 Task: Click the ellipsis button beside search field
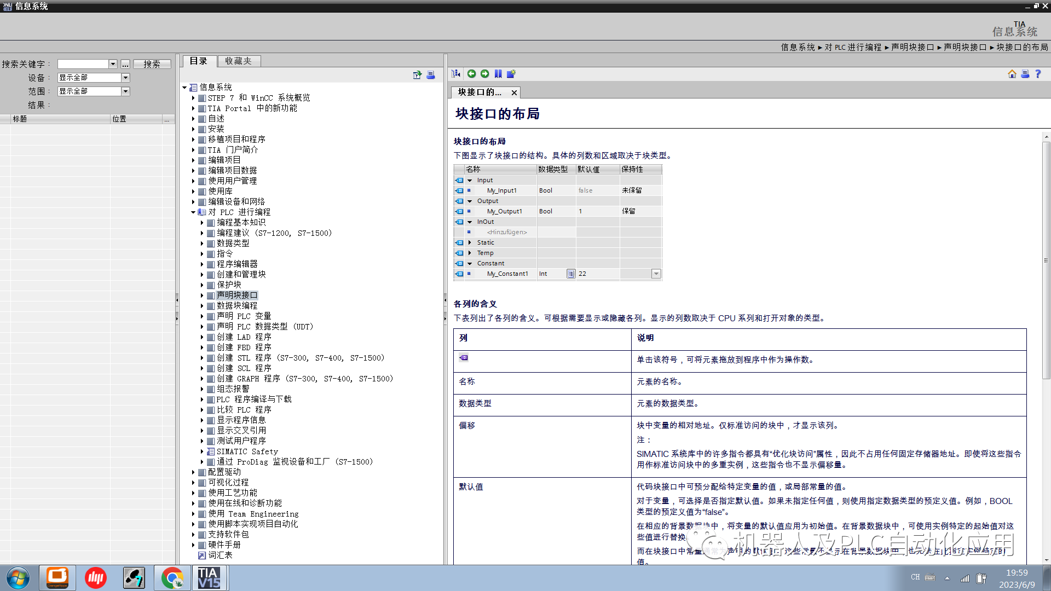pos(125,64)
